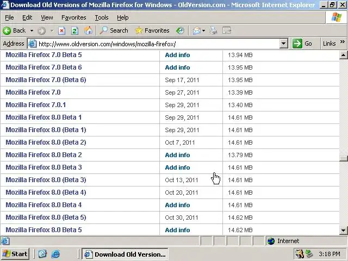Open Mozilla Firefox 8.0 (Beta 2) link
Image resolution: width=348 pixels, height=261 pixels.
point(46,142)
